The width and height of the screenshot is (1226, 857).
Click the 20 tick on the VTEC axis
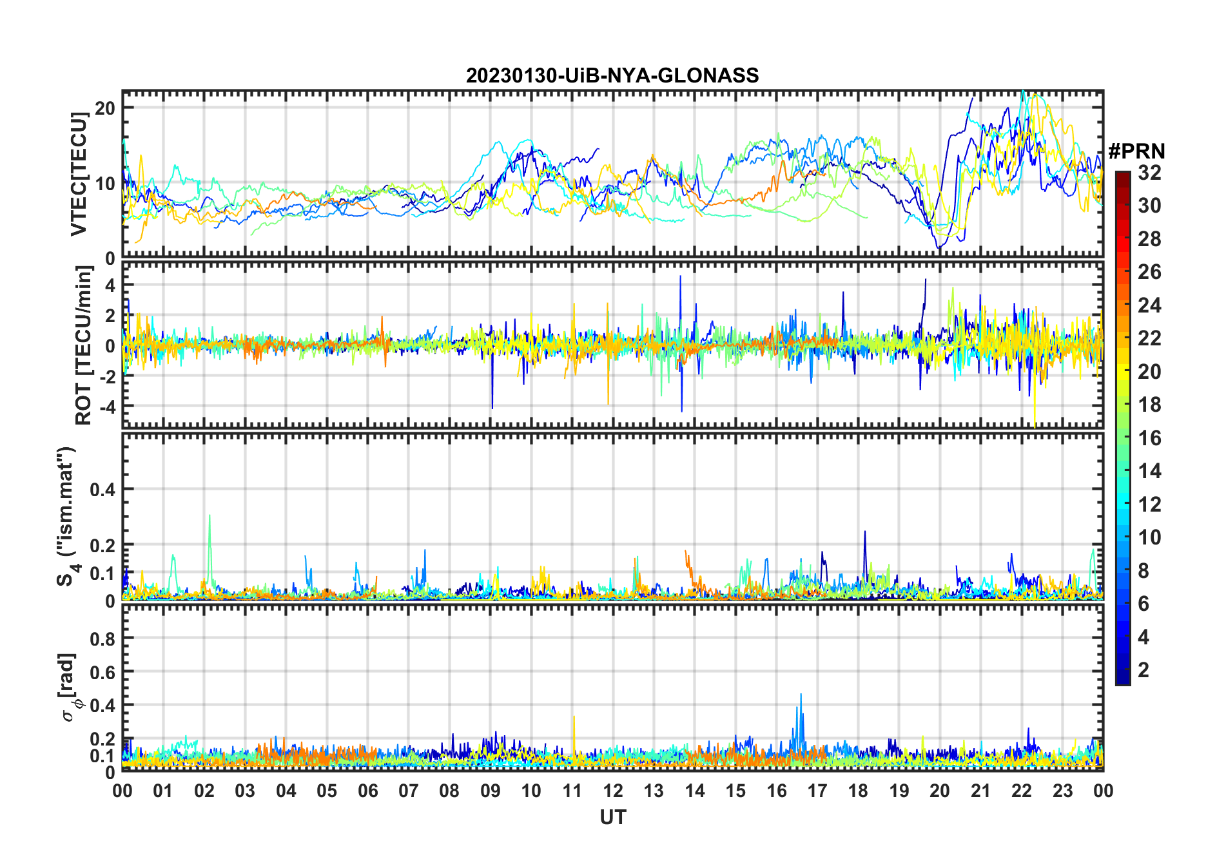(105, 108)
